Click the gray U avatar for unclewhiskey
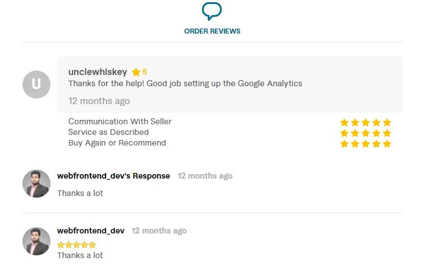Image resolution: width=435 pixels, height=271 pixels. point(36,85)
